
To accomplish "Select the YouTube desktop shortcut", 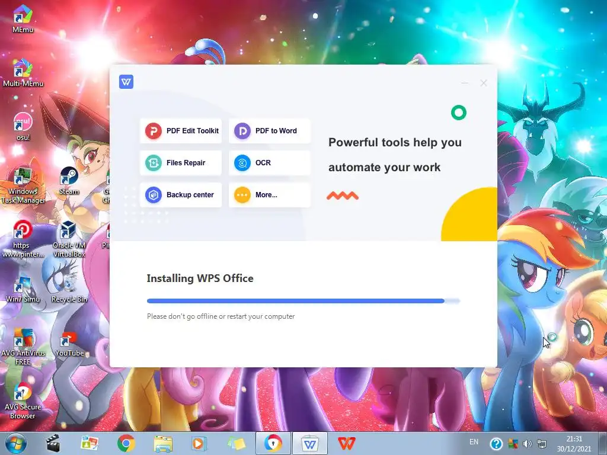I will point(69,343).
